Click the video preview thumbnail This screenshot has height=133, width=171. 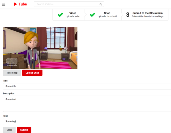(x=40, y=48)
